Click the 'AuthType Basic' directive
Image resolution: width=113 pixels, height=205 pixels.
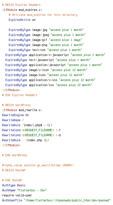click(14, 185)
